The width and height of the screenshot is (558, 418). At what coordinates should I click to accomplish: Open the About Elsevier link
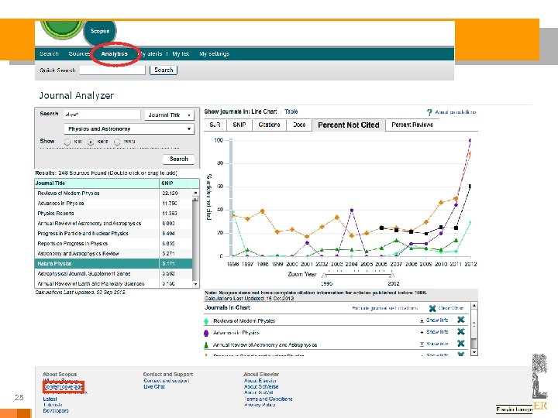[260, 381]
